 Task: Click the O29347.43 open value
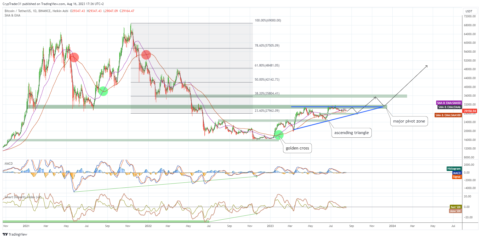coord(78,11)
